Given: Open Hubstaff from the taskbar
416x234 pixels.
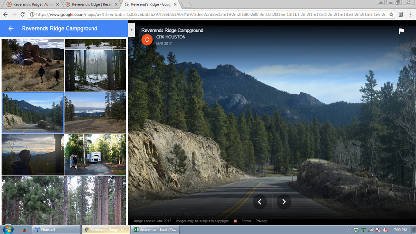Looking at the screenshot, I should [55, 229].
